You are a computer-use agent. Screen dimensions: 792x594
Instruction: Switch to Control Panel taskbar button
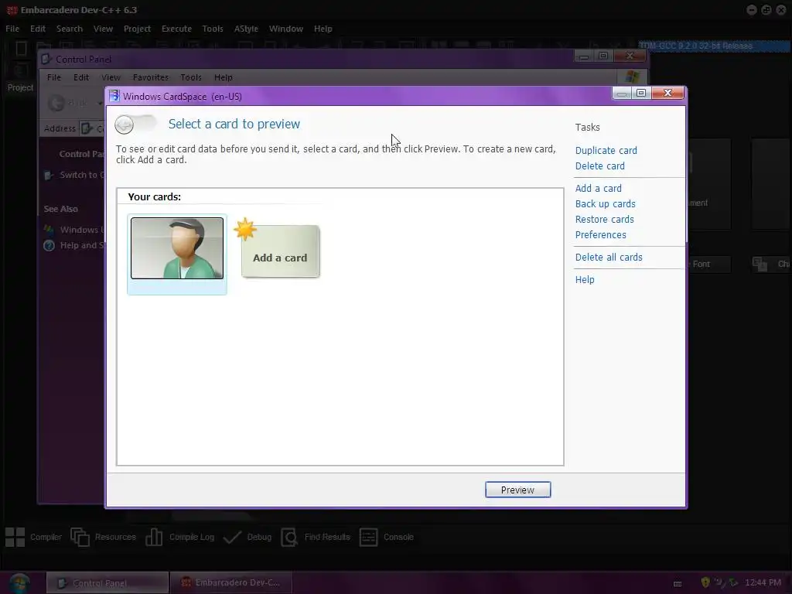tap(108, 583)
